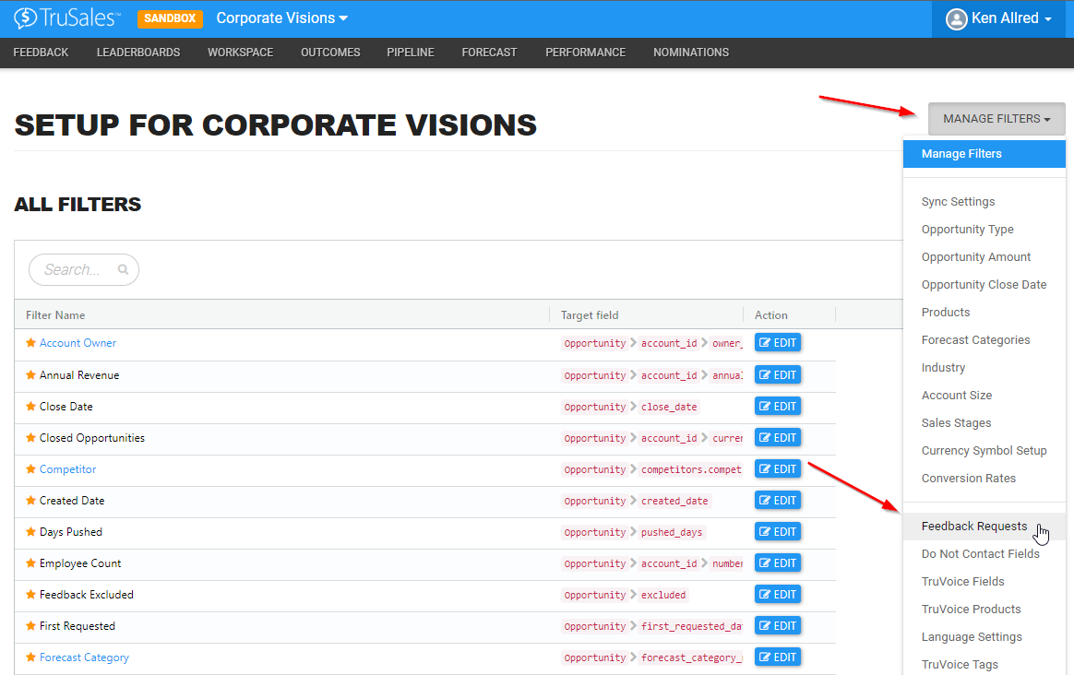1074x675 pixels.
Task: Click the TruSales logo icon
Action: click(25, 18)
